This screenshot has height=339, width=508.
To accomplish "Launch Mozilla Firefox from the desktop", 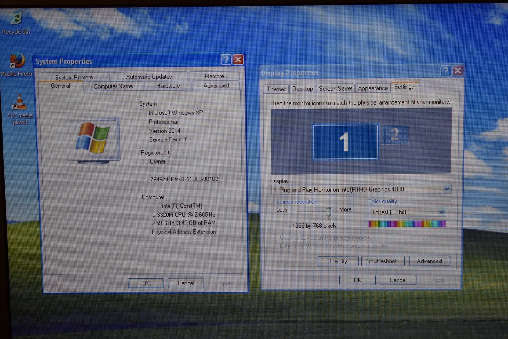I will pos(17,65).
